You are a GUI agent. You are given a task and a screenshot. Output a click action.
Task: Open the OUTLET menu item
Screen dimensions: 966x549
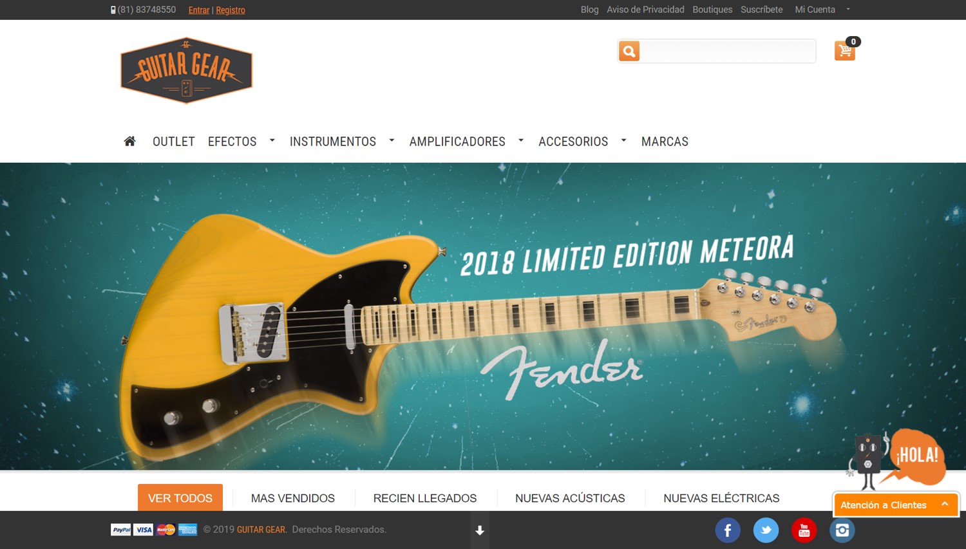pos(173,142)
